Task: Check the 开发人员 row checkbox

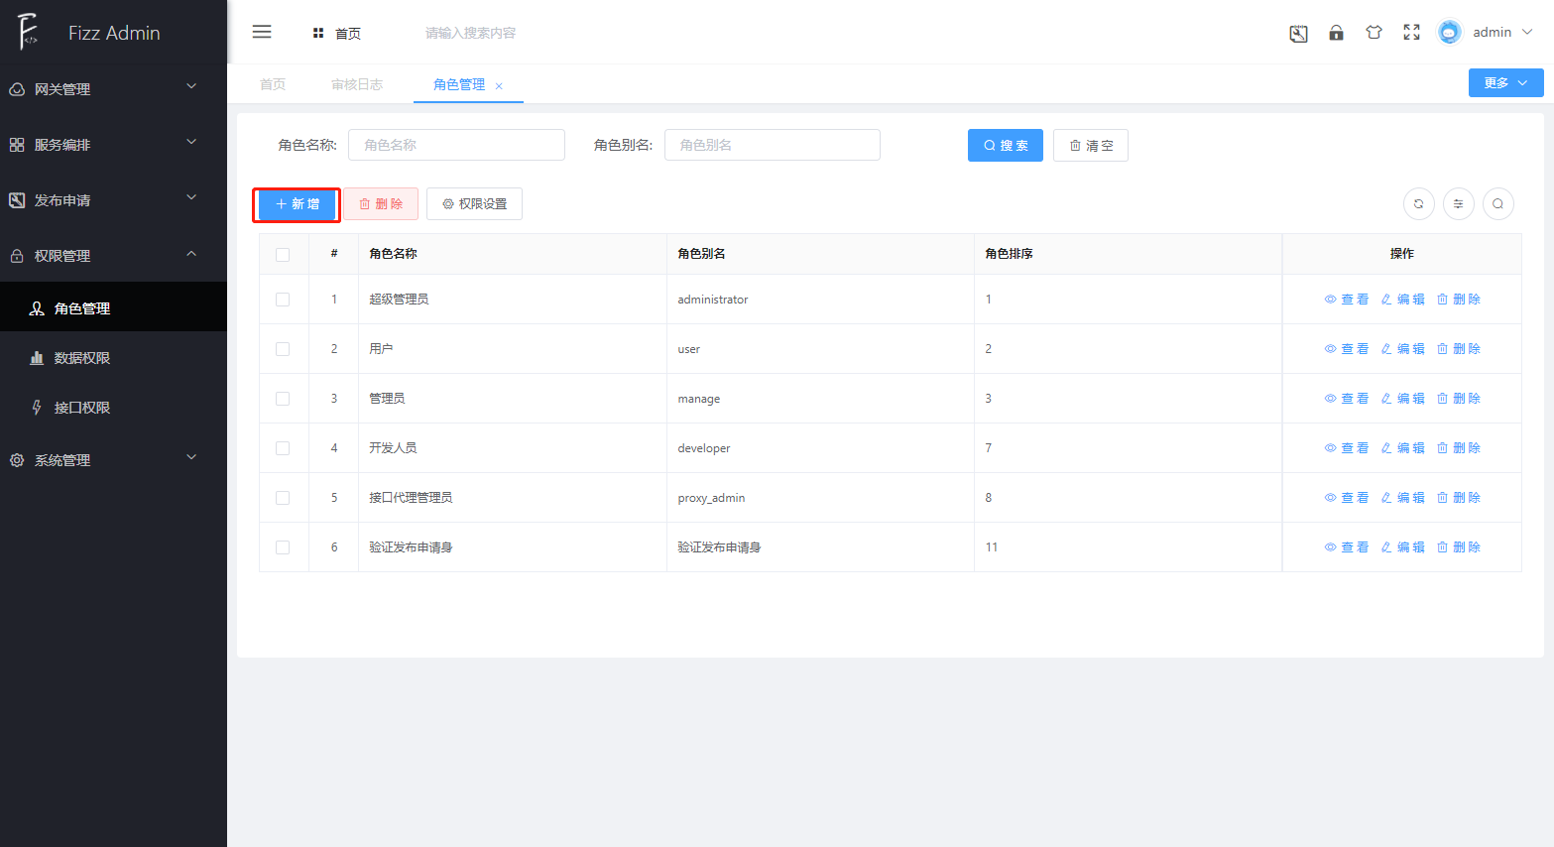Action: [x=283, y=448]
